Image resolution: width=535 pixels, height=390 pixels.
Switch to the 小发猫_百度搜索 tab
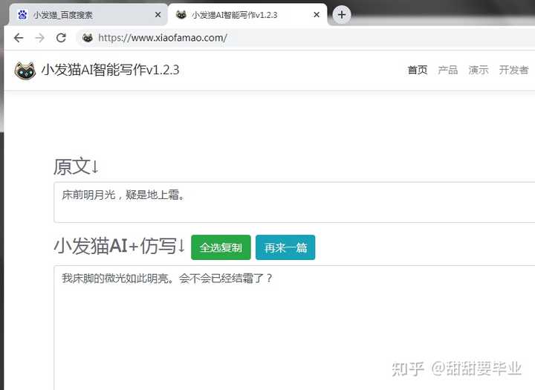point(88,15)
